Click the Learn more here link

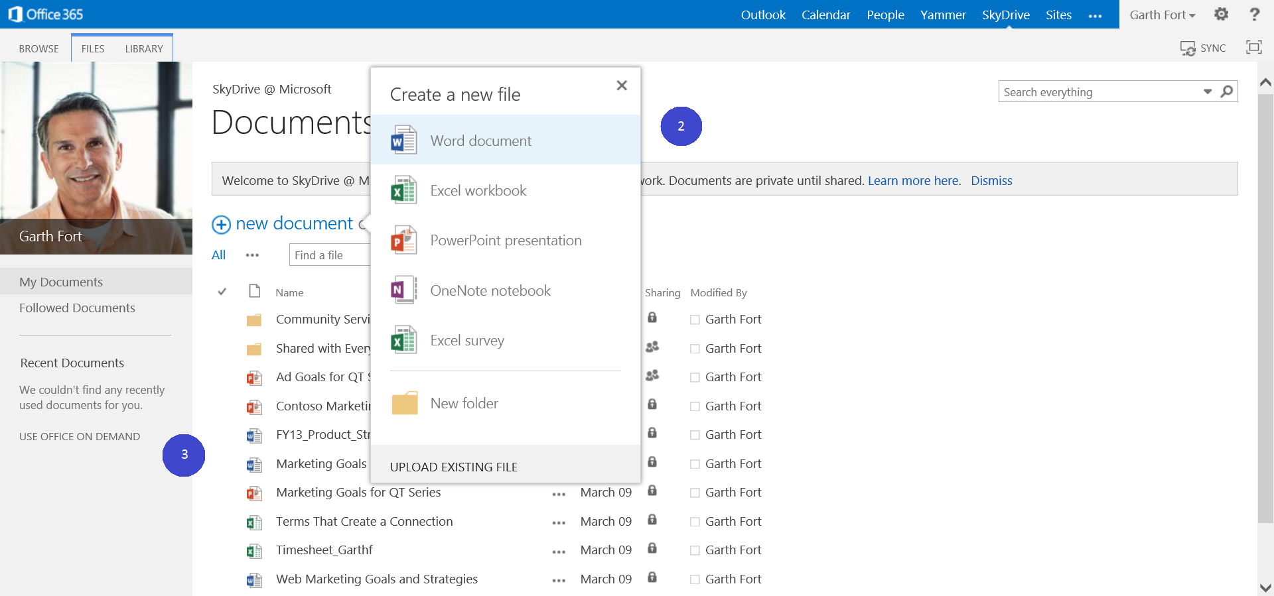(914, 180)
